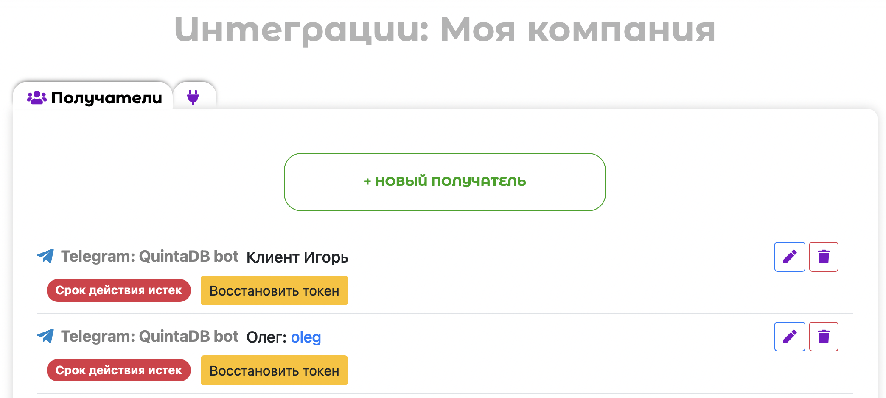Click the Telegram plane icon beside Клиент Игорь
886x398 pixels.
[x=45, y=256]
